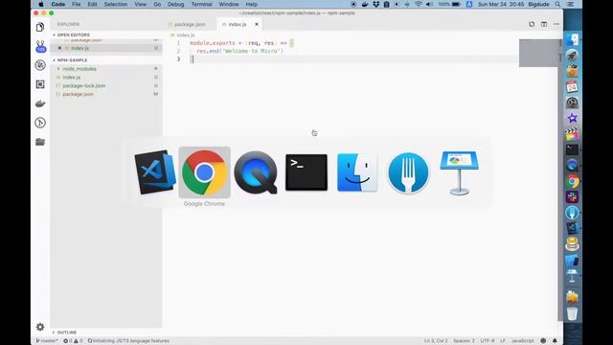Open the Debug menu
This screenshot has height=345, width=613.
(176, 4)
